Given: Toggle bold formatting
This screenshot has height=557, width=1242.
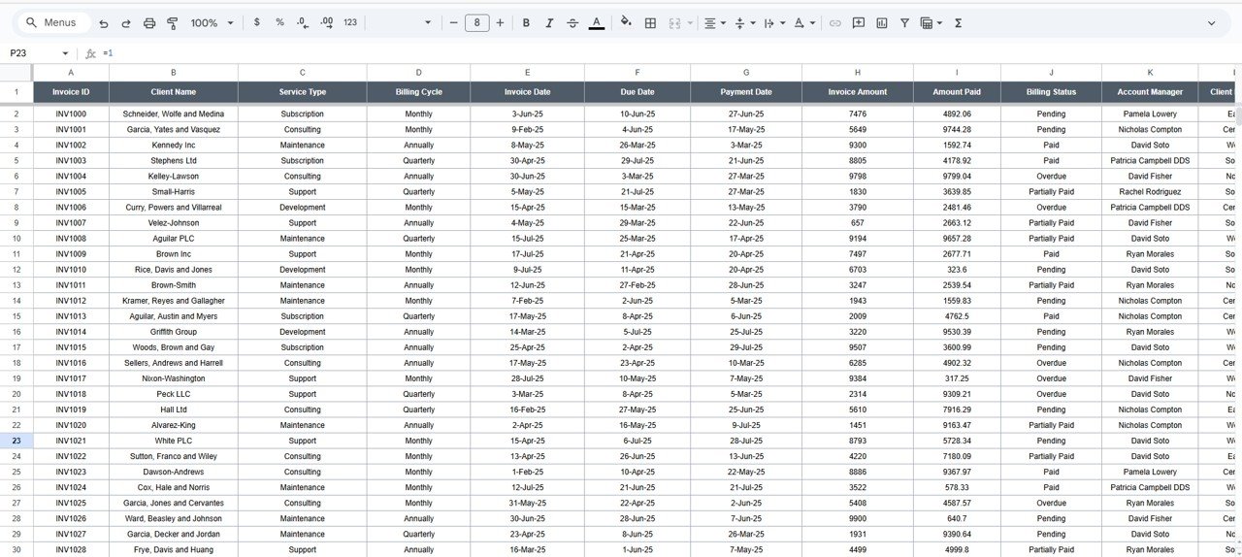Looking at the screenshot, I should click(526, 22).
